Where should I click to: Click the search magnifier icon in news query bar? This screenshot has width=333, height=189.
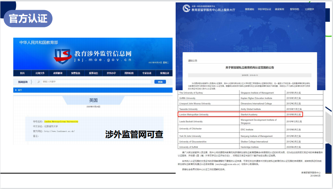(x=39, y=82)
